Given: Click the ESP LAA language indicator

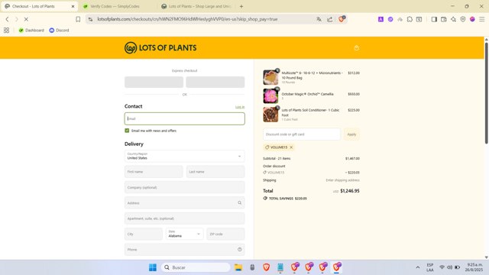Looking at the screenshot, I should [x=430, y=267].
